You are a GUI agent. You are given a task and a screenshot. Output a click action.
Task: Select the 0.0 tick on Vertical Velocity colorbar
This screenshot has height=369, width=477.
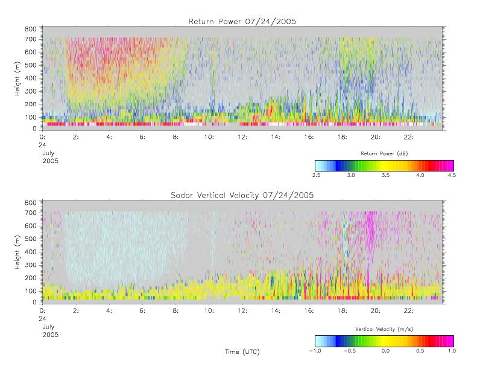pyautogui.click(x=385, y=351)
